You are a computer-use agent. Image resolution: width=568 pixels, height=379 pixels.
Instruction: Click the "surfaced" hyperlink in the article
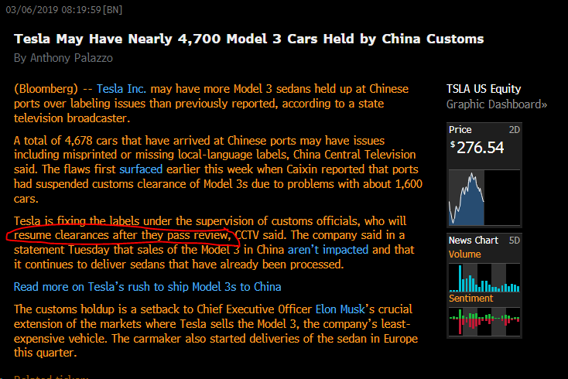tap(163, 169)
